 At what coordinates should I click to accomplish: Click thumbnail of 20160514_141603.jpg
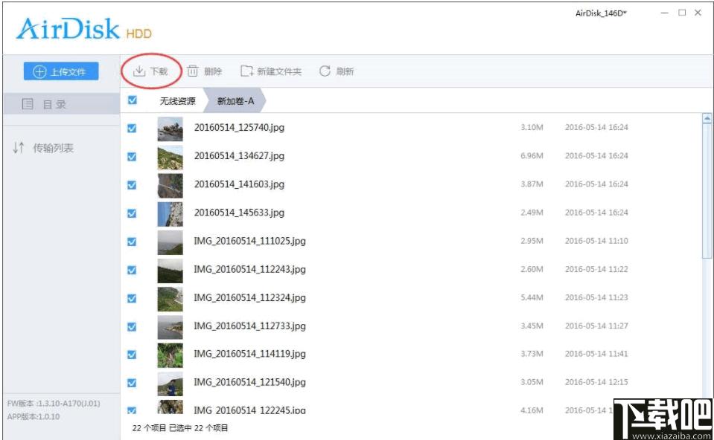pyautogui.click(x=170, y=186)
